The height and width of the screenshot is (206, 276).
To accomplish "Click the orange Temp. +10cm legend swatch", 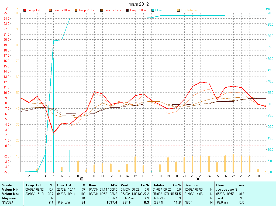I will coord(50,10).
